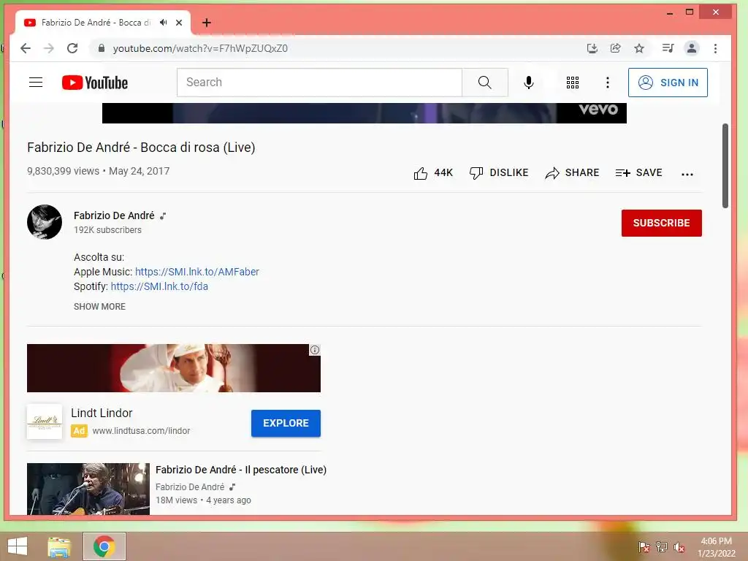This screenshot has height=561, width=748.
Task: Click the Lindt ad banner image
Action: tap(174, 368)
